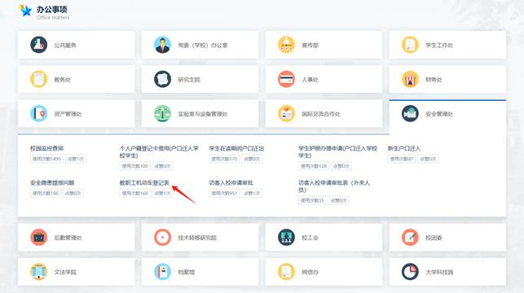Expand the 校工会 label
This screenshot has height=293, width=524.
(310, 238)
